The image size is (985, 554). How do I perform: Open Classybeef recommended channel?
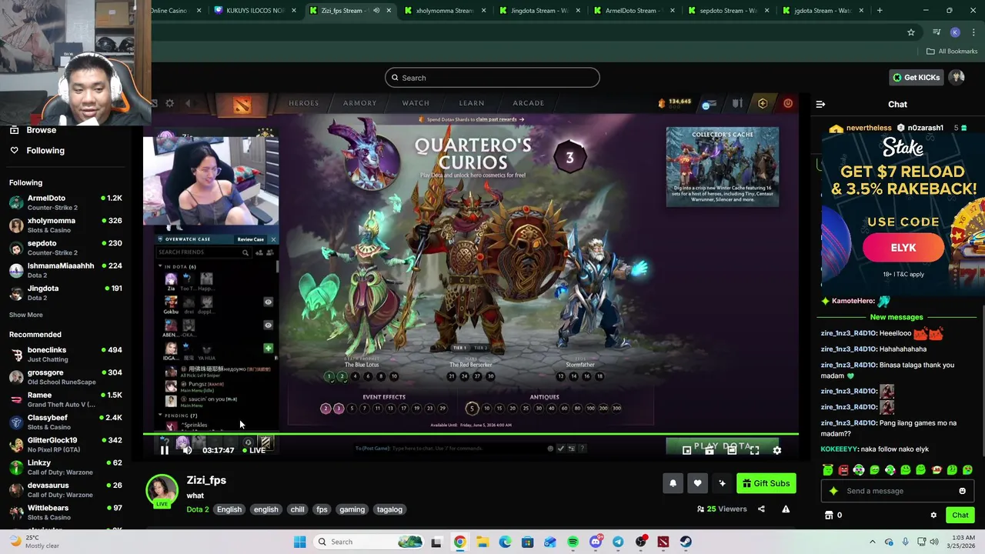click(66, 422)
